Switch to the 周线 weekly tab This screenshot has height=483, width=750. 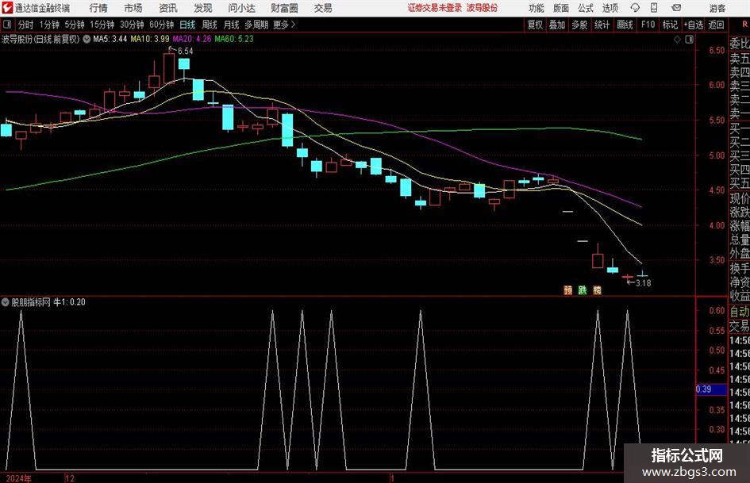pyautogui.click(x=210, y=25)
